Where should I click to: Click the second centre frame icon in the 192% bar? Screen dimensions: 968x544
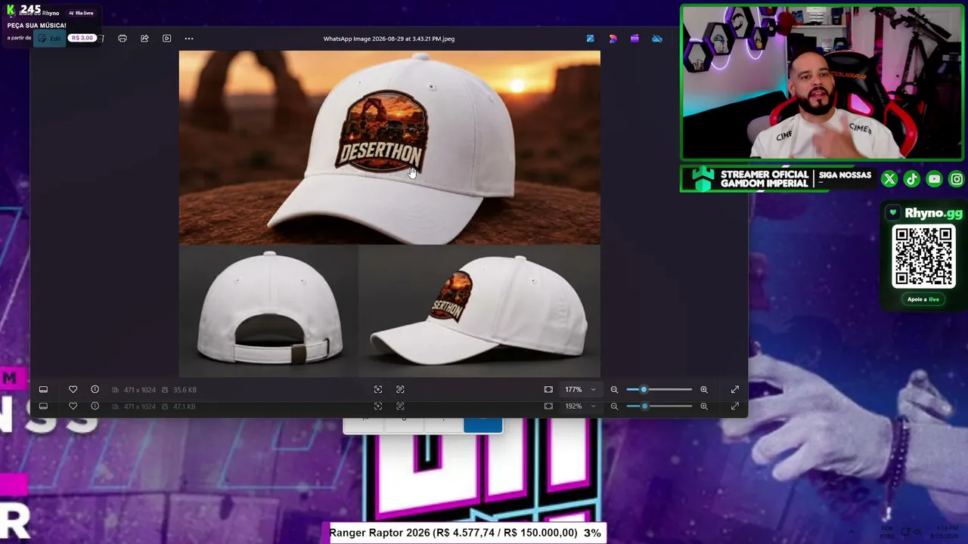click(x=400, y=406)
